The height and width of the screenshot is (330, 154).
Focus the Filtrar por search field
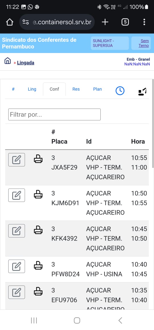[x=54, y=115]
